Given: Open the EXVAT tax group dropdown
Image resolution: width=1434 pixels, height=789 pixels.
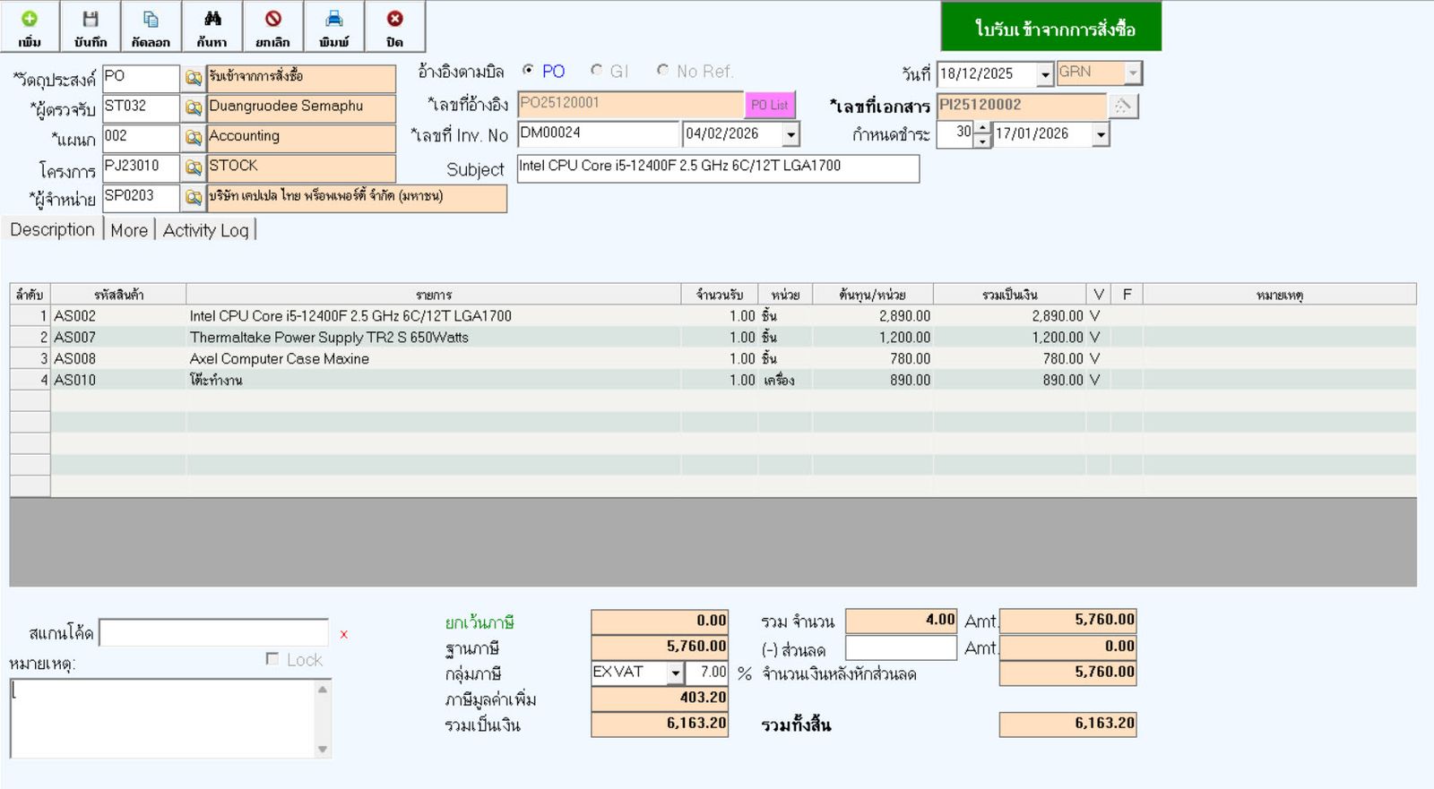Looking at the screenshot, I should tap(676, 673).
